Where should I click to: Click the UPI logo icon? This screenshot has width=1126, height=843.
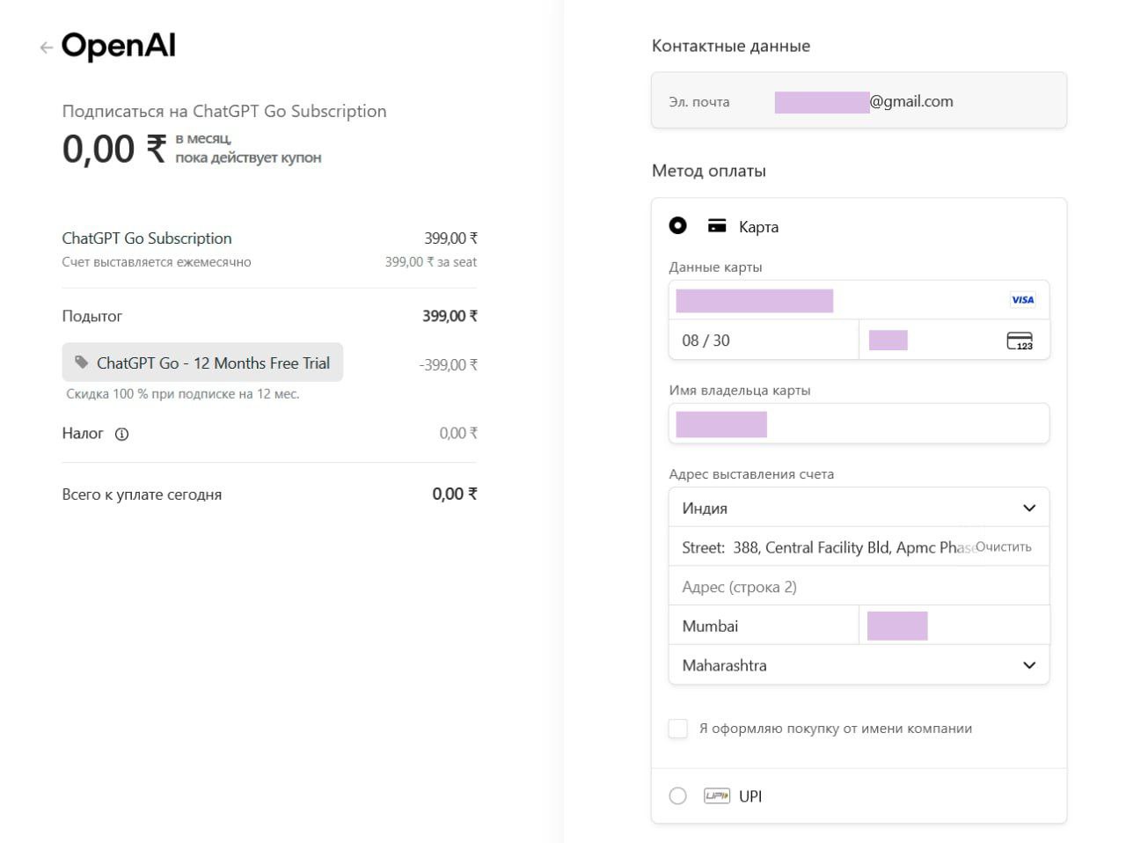[717, 796]
